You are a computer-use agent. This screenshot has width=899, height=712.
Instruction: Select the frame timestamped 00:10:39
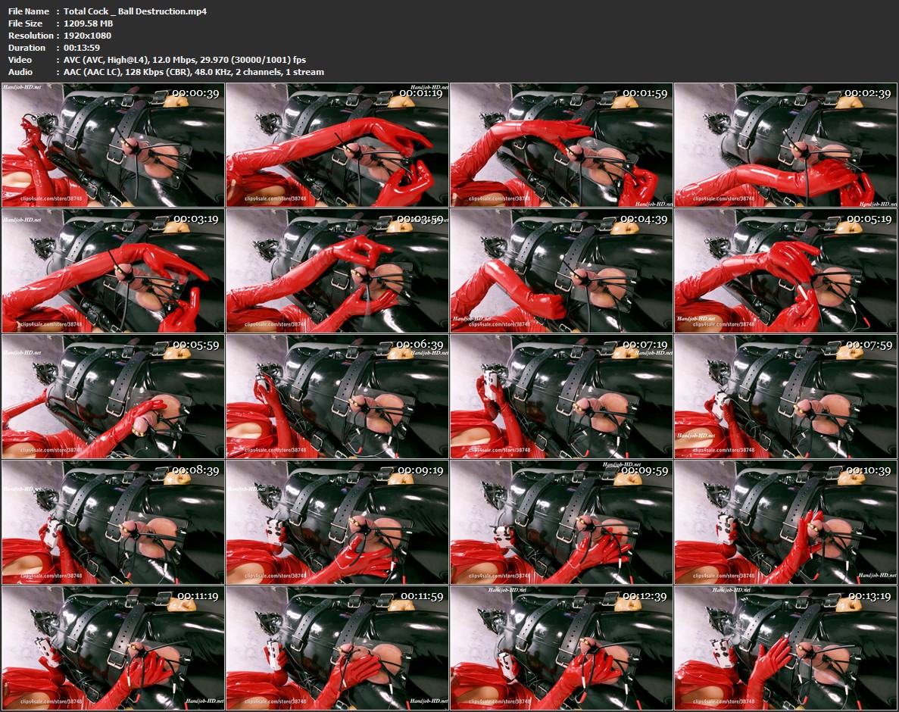click(785, 521)
